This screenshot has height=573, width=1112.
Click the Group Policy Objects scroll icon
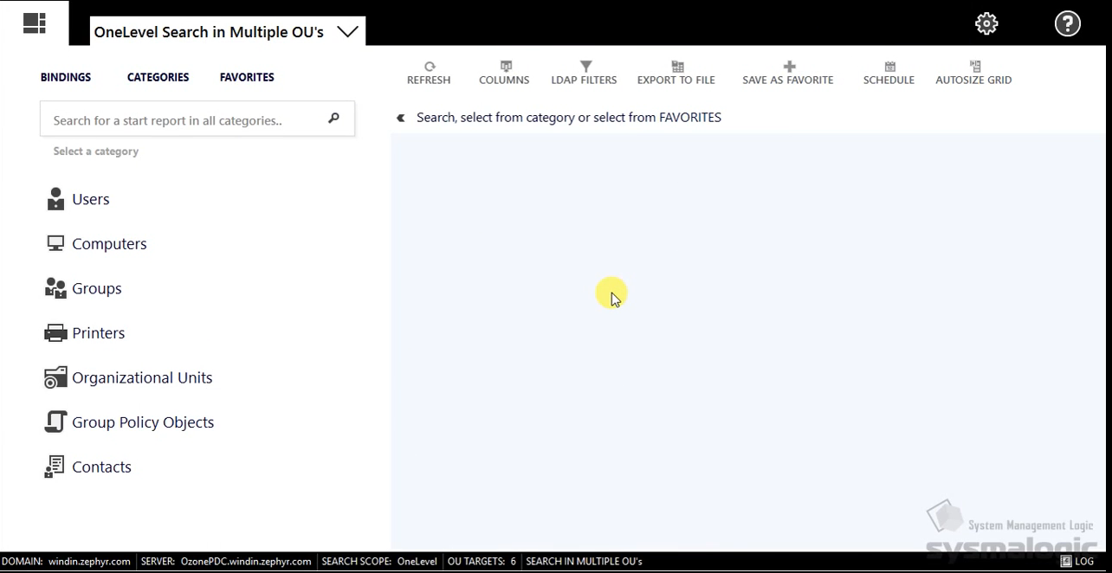point(55,422)
